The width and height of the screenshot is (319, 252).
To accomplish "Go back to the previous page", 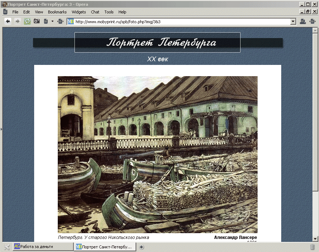I will pyautogui.click(x=8, y=21).
